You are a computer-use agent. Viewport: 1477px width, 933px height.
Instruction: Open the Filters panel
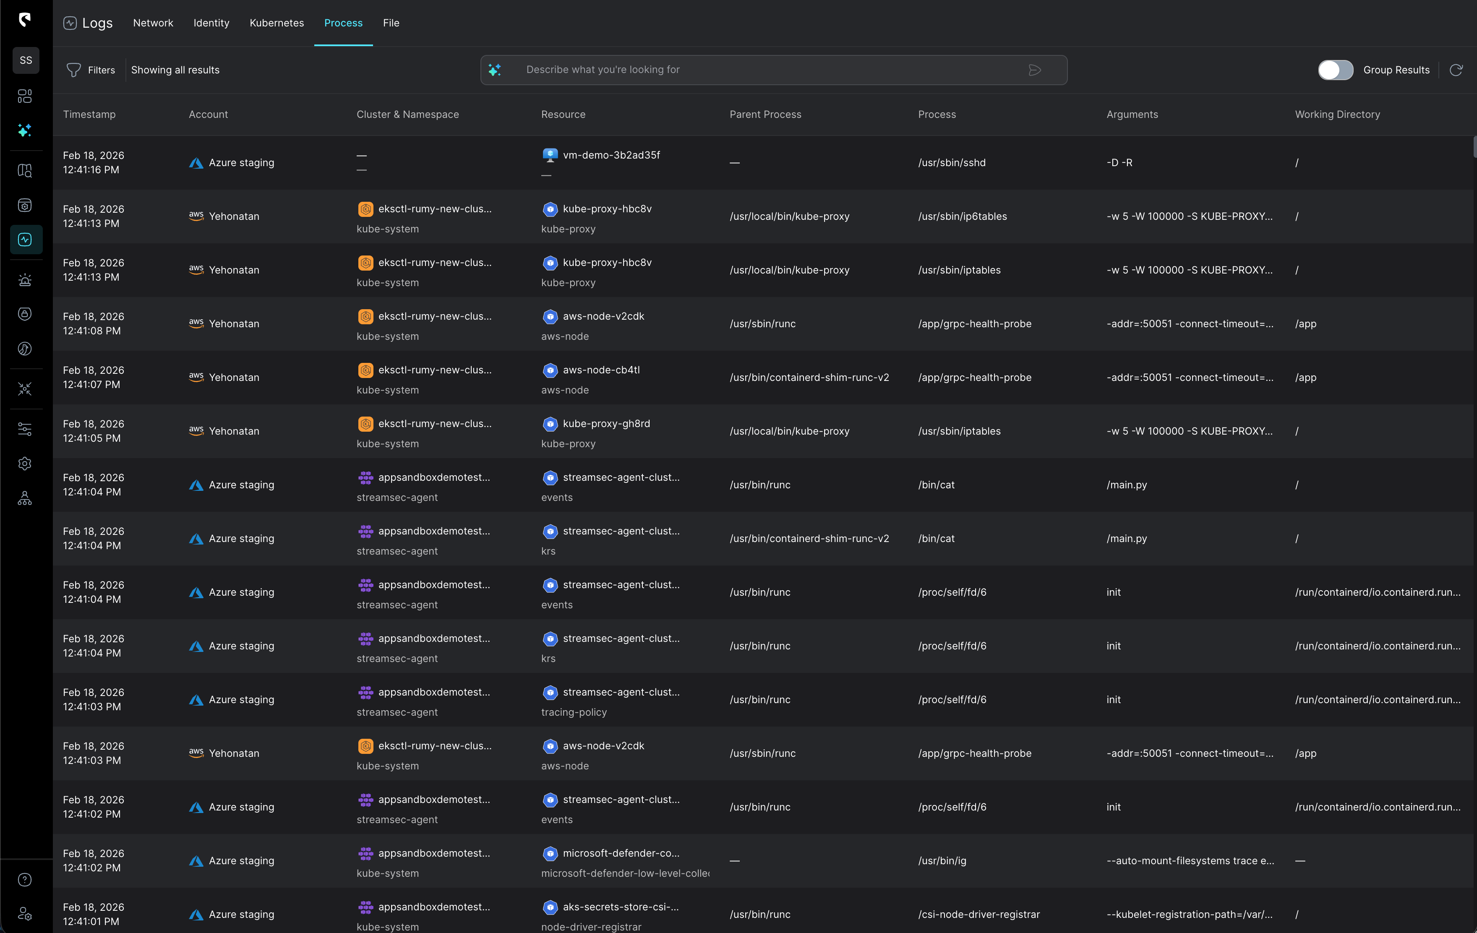[x=91, y=70]
